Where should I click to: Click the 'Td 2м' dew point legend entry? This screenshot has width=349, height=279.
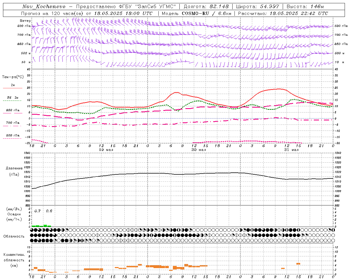[13, 98]
